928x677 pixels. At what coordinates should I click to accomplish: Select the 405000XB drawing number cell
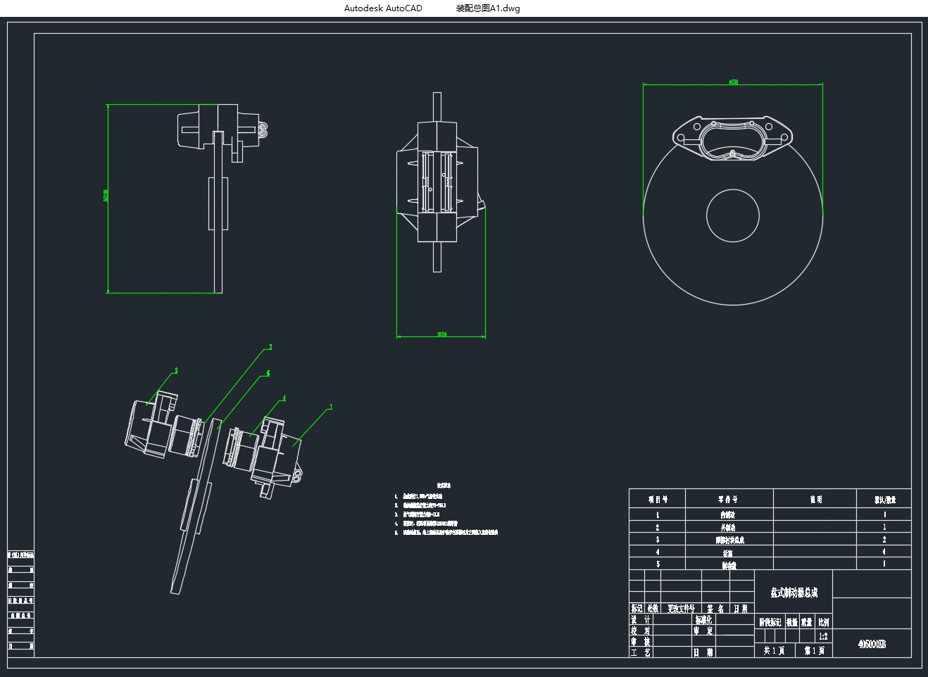click(872, 644)
